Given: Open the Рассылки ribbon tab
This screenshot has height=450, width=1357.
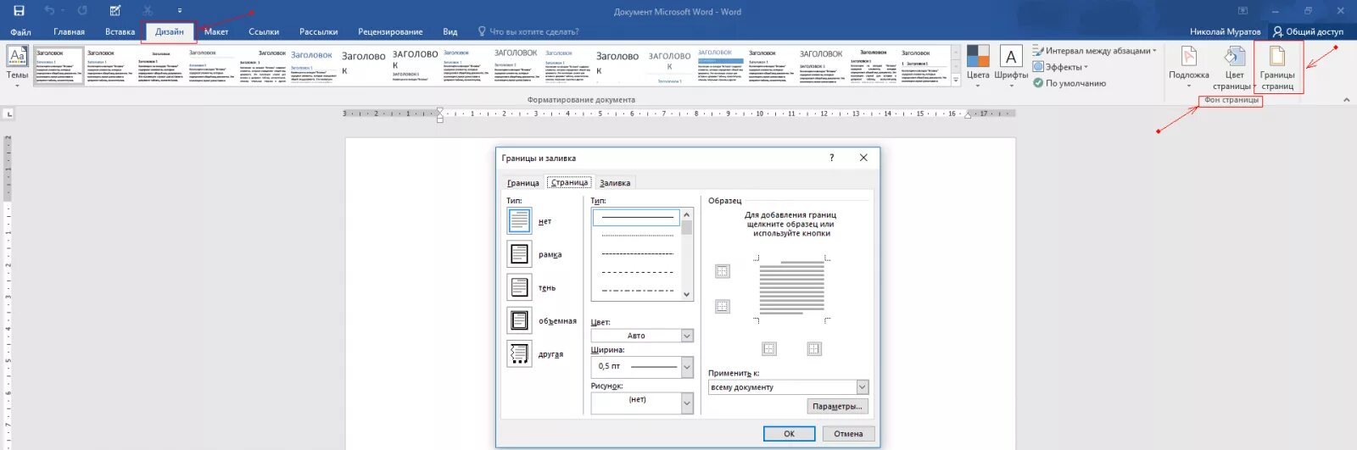Looking at the screenshot, I should [319, 32].
